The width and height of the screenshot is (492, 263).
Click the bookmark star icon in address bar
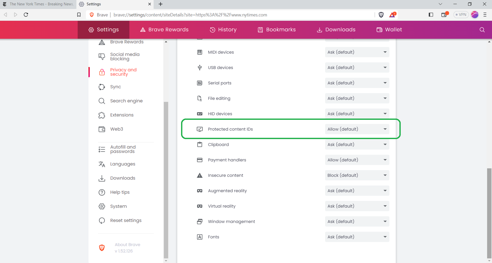pyautogui.click(x=79, y=15)
